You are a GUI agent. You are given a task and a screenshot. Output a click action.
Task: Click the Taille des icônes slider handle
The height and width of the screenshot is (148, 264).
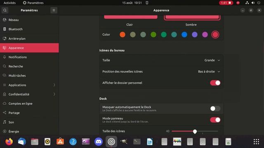click(x=195, y=132)
